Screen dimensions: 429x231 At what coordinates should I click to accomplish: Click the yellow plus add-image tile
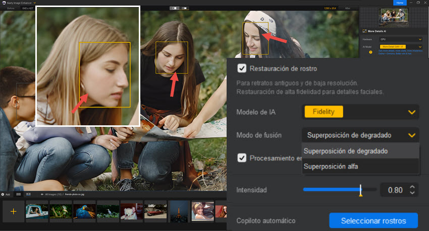(x=13, y=211)
